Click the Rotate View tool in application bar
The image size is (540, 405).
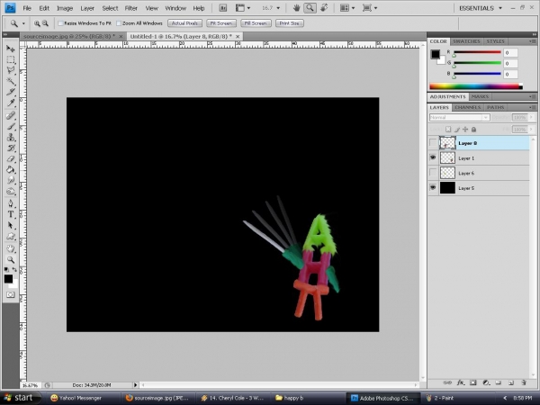tap(324, 8)
